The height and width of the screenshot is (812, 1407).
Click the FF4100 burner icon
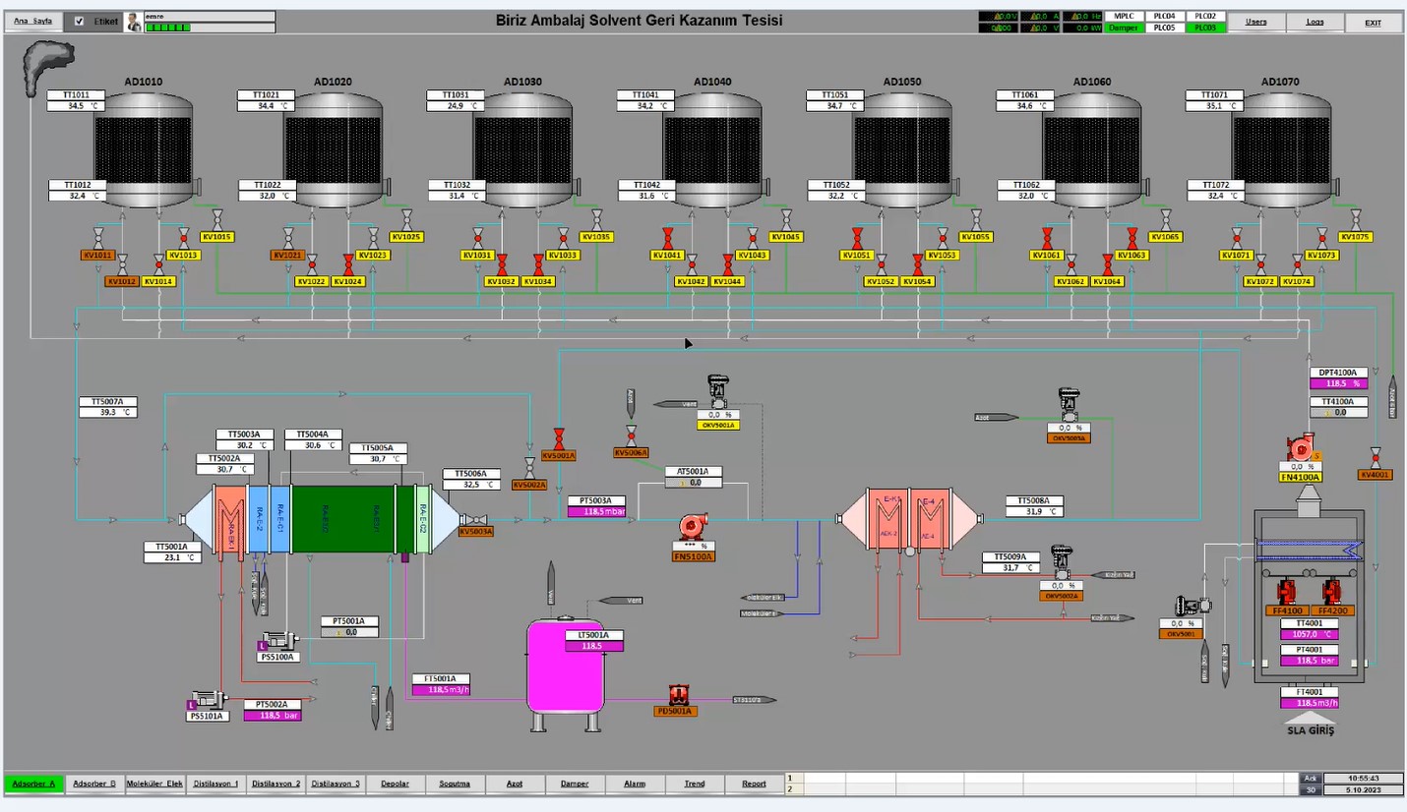pyautogui.click(x=1286, y=592)
